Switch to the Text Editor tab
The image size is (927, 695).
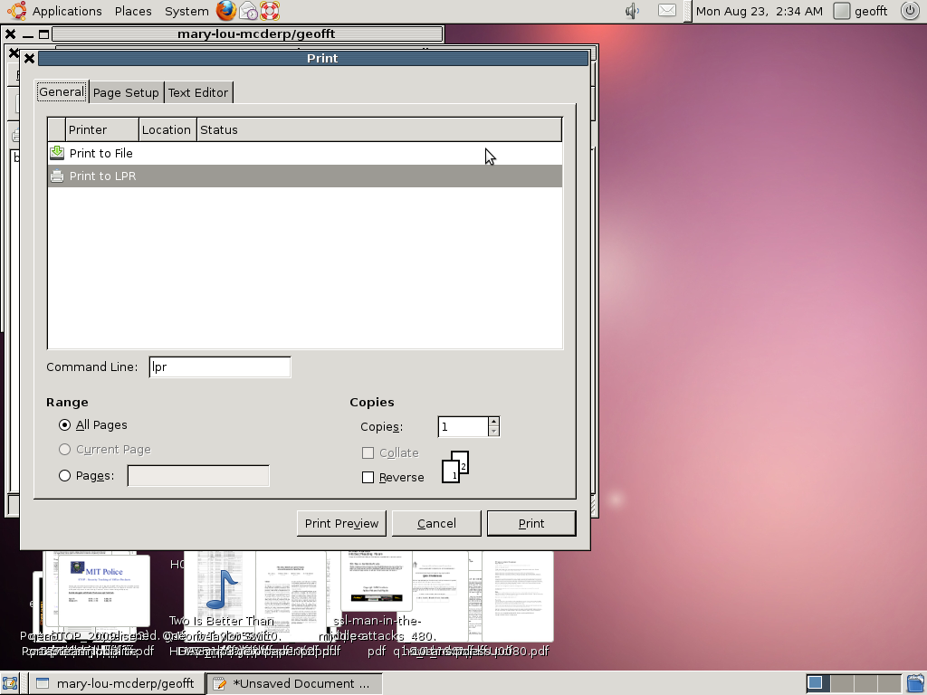click(198, 92)
